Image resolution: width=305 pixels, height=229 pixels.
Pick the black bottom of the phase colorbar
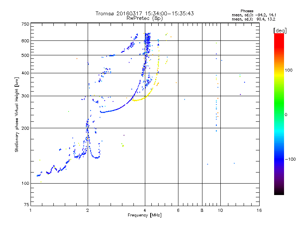tap(279, 193)
